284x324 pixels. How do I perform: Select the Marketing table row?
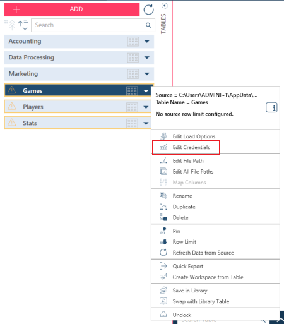(x=79, y=74)
